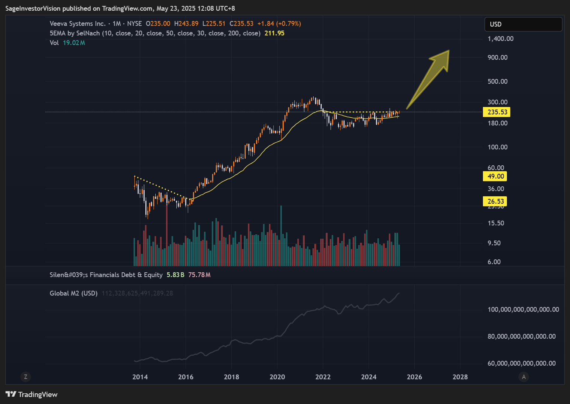The image size is (570, 404).
Task: Click the TradingView logo at bottom left
Action: coord(32,394)
